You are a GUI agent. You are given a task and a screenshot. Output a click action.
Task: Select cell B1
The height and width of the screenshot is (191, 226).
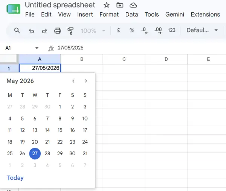(82, 68)
